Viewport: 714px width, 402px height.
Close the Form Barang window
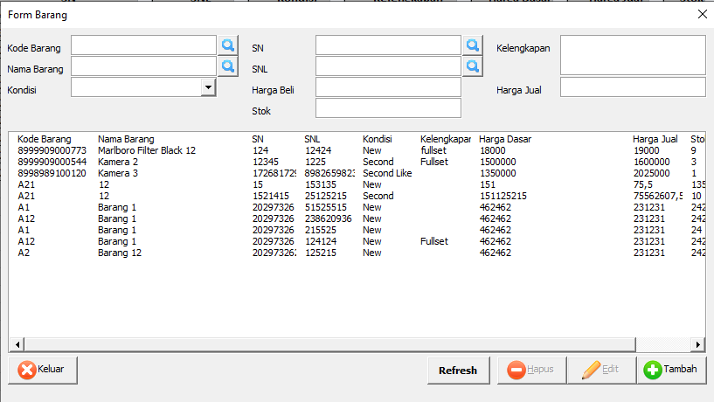point(702,14)
